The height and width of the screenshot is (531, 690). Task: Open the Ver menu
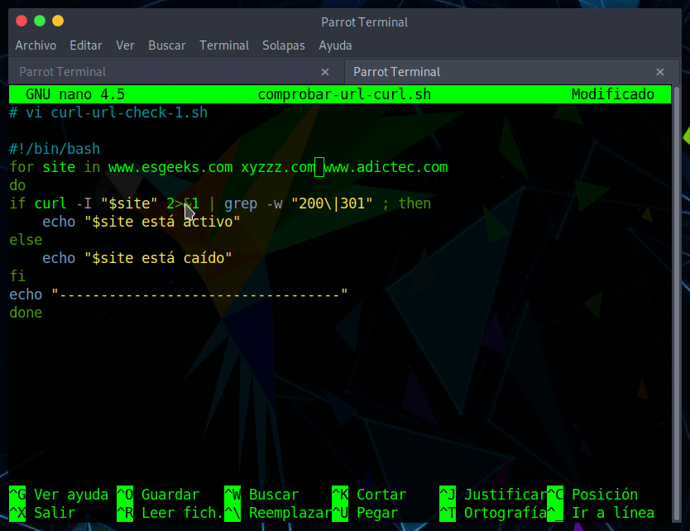coord(125,45)
